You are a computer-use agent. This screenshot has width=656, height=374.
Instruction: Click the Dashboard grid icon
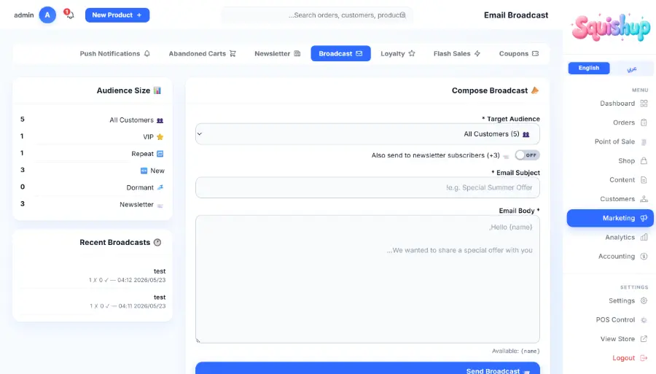644,104
